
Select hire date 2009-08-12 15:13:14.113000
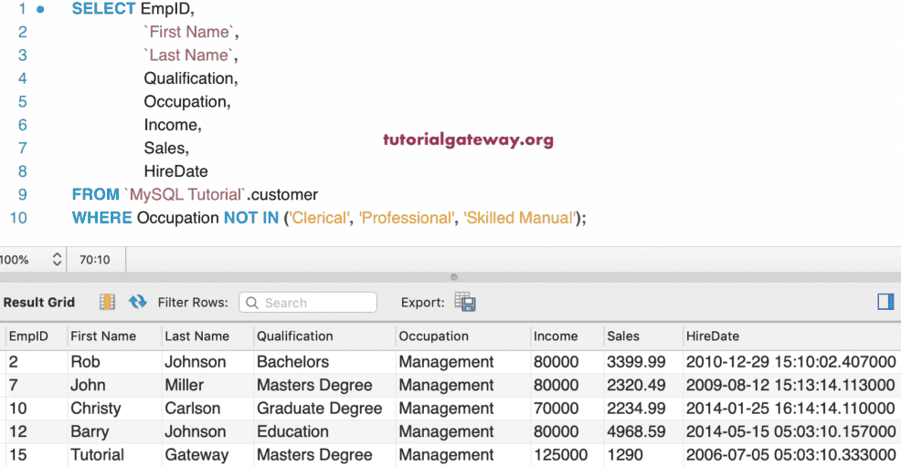click(x=790, y=385)
